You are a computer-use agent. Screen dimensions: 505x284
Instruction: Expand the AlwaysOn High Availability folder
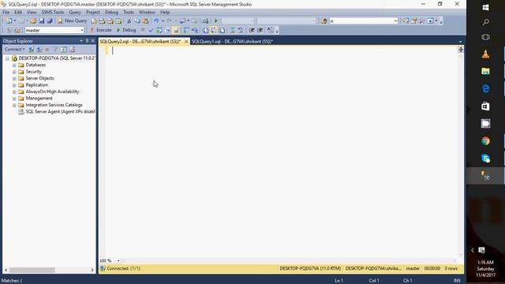[14, 92]
